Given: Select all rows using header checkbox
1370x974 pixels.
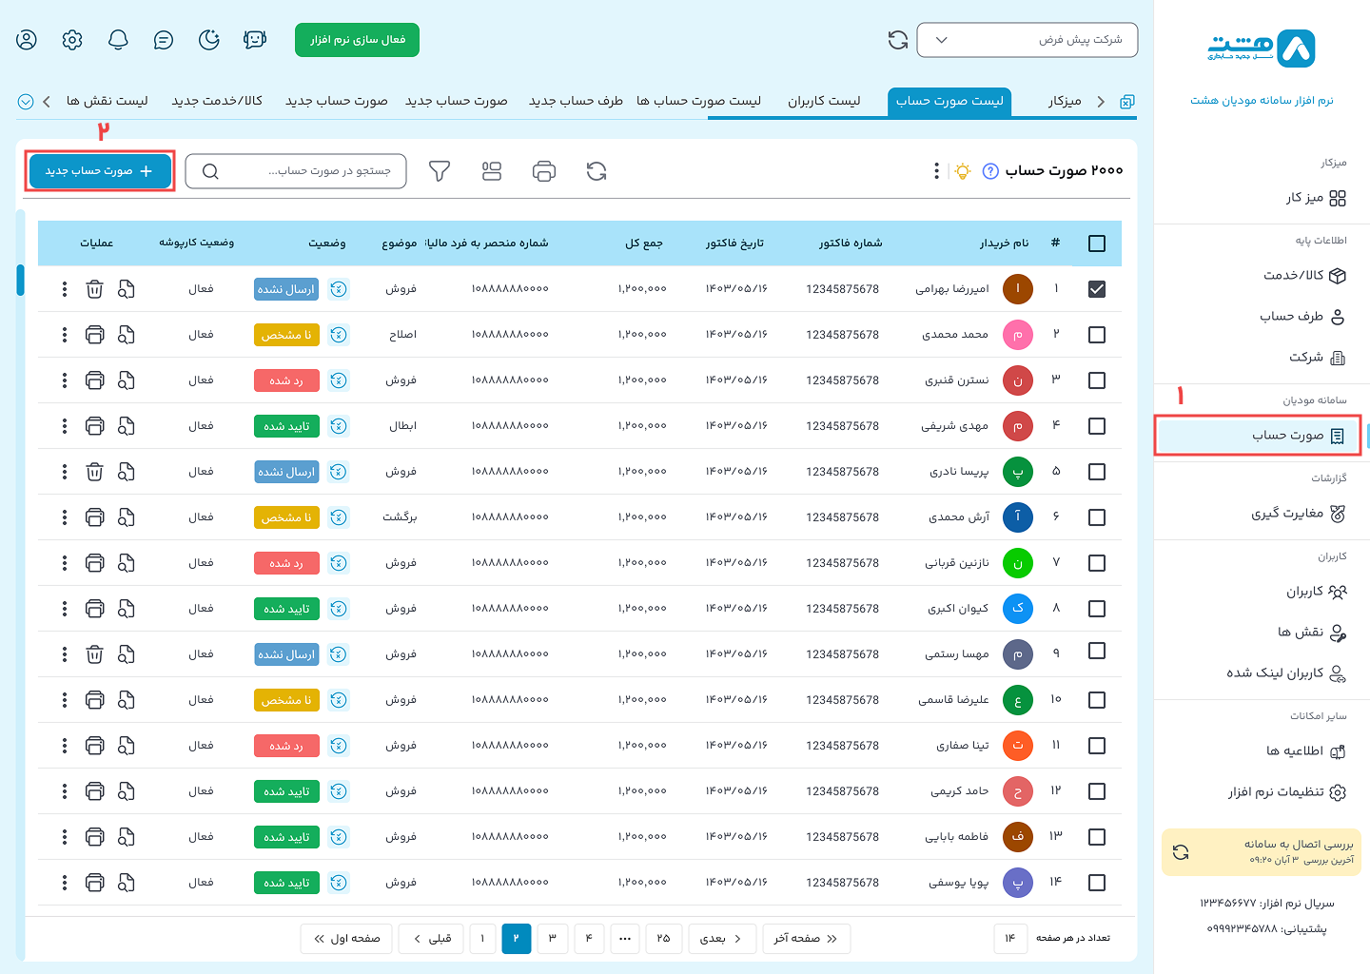Looking at the screenshot, I should [1096, 243].
